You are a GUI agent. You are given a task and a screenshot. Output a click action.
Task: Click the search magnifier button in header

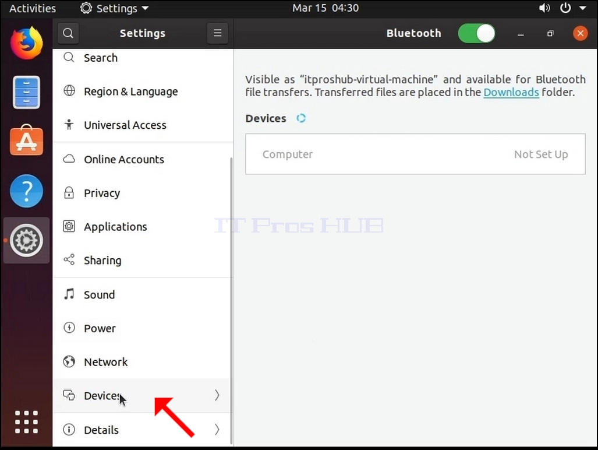[x=68, y=33]
